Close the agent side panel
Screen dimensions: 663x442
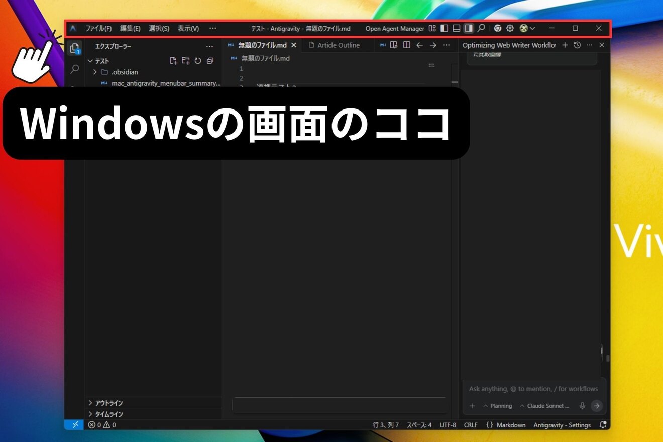click(x=602, y=45)
